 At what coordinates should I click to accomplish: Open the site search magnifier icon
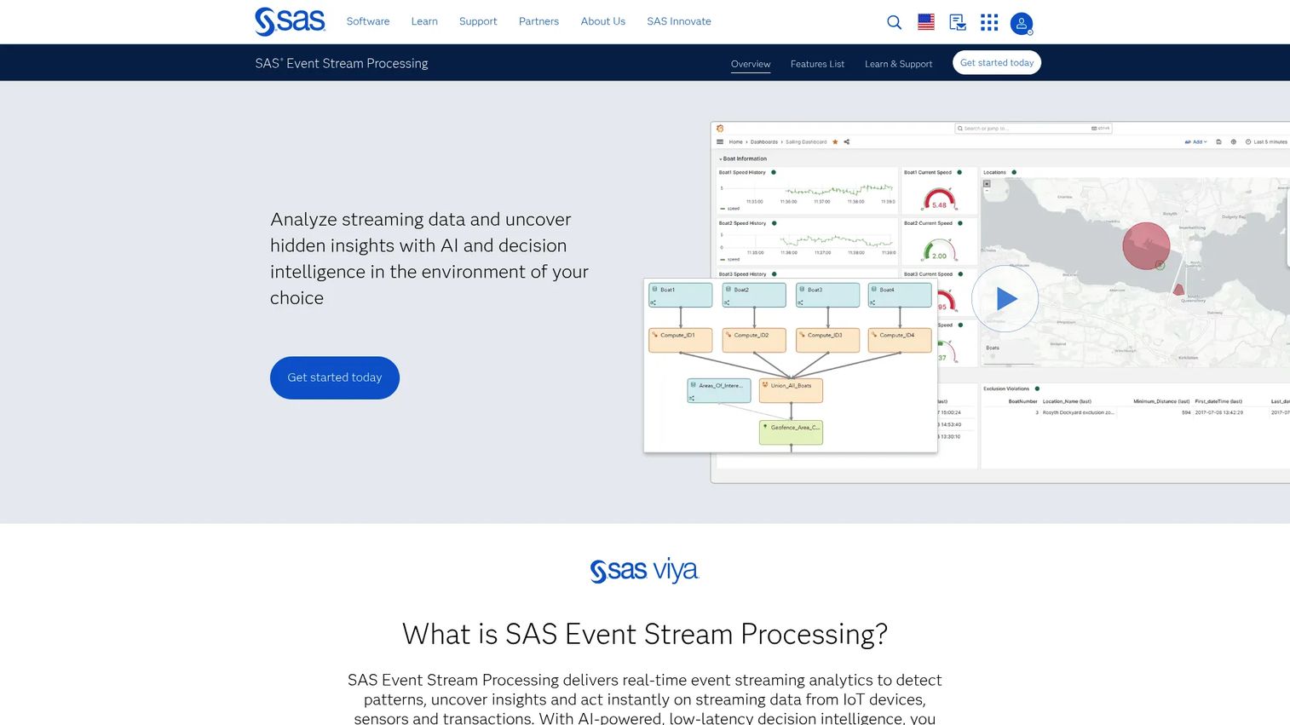(894, 22)
